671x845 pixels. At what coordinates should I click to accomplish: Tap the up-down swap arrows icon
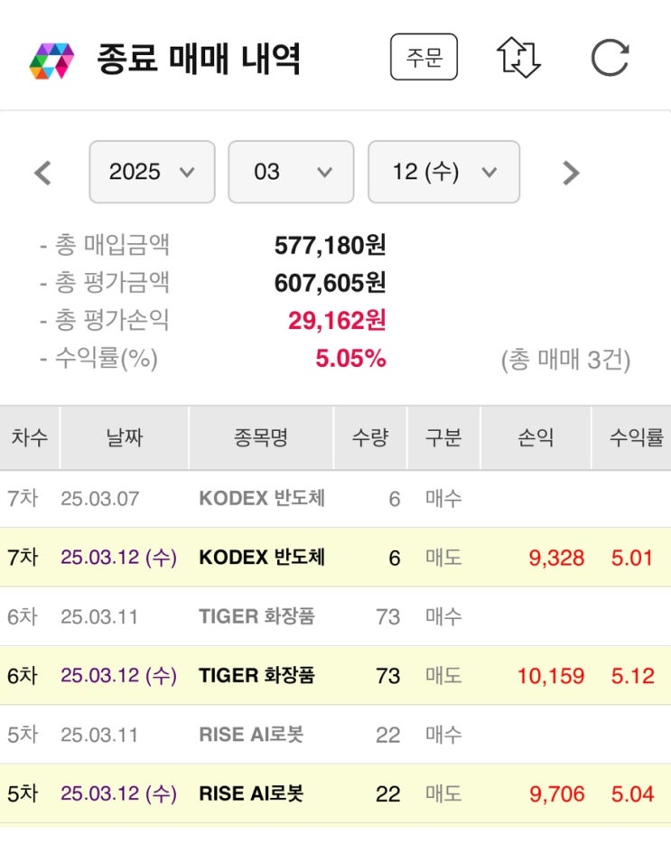pyautogui.click(x=518, y=58)
